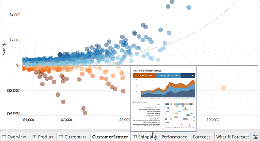Open the Customers tab
This screenshot has width=260, height=141.
[75, 137]
